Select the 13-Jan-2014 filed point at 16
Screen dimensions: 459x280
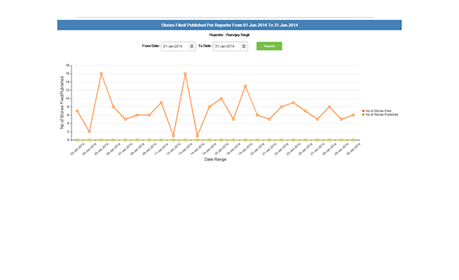(185, 74)
